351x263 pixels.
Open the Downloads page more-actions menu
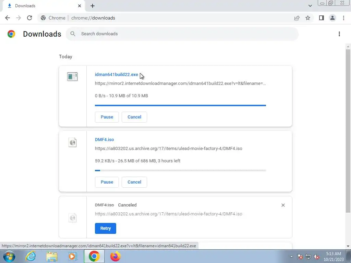point(339,34)
